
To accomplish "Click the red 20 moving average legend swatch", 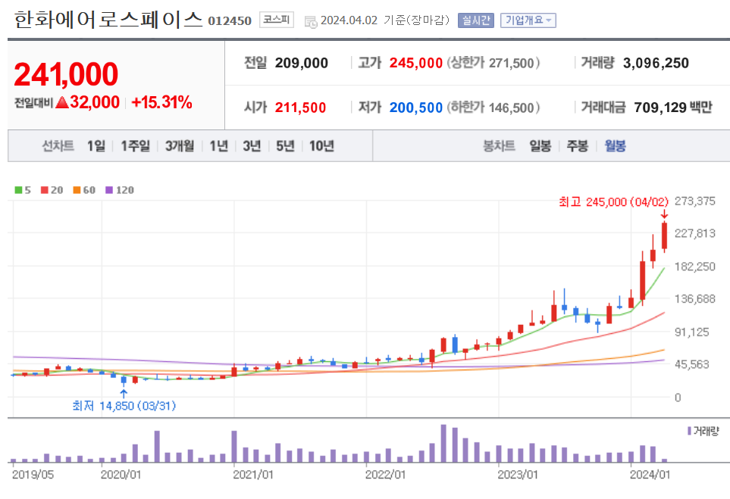I will pyautogui.click(x=45, y=190).
